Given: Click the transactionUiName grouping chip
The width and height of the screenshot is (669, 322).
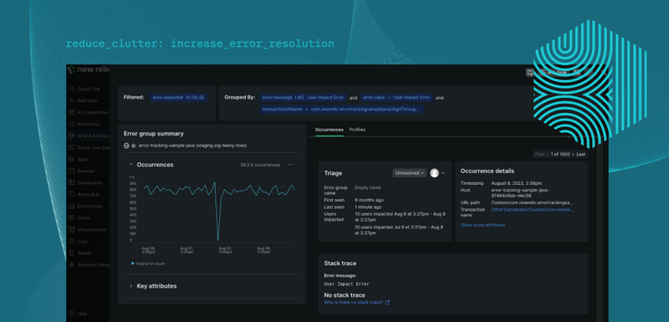Looking at the screenshot, I should pyautogui.click(x=341, y=110).
